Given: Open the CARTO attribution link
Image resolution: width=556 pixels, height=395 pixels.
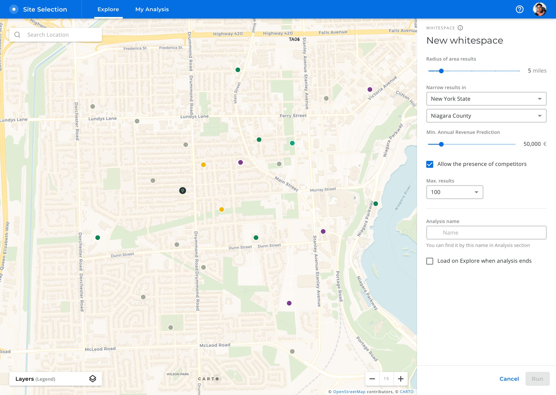Looking at the screenshot, I should pyautogui.click(x=407, y=392).
